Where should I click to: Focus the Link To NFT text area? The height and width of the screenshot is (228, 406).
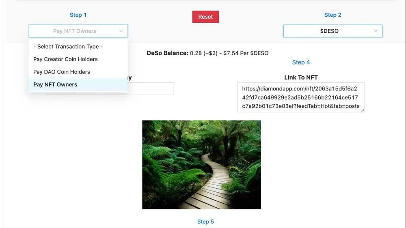click(x=300, y=97)
